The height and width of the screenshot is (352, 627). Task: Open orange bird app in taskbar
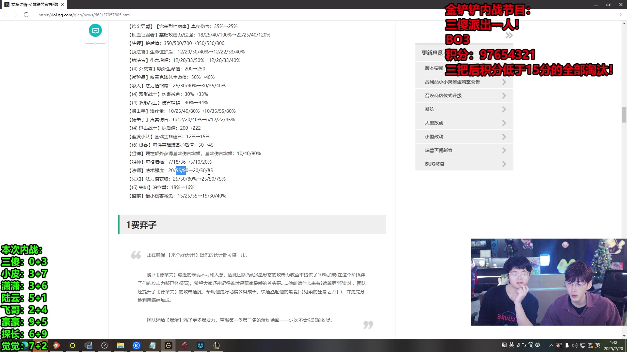click(56, 345)
